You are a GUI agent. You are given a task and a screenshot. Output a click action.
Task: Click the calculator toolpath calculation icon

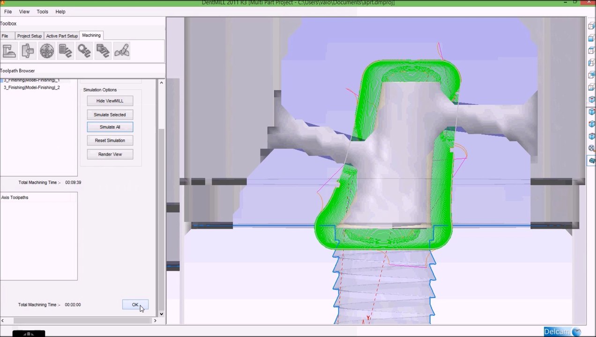(66, 51)
